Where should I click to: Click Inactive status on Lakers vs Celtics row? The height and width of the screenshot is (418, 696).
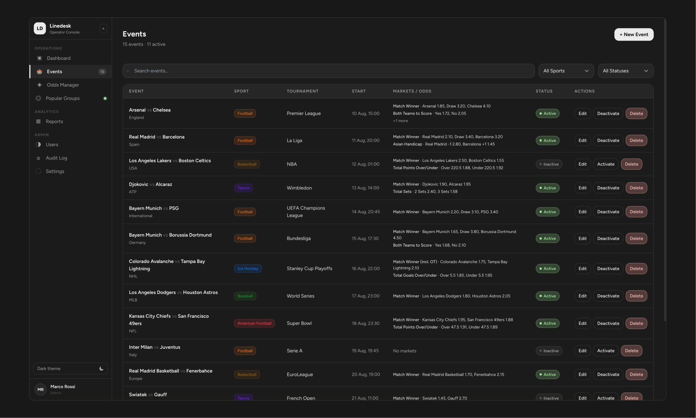pyautogui.click(x=549, y=164)
